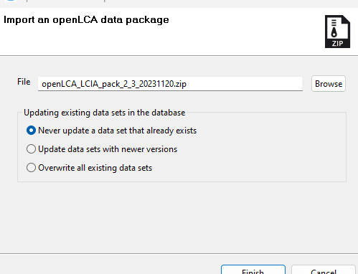Click 'Import an openLCA data package' title
Viewport: 358px width, 274px height.
pos(86,20)
